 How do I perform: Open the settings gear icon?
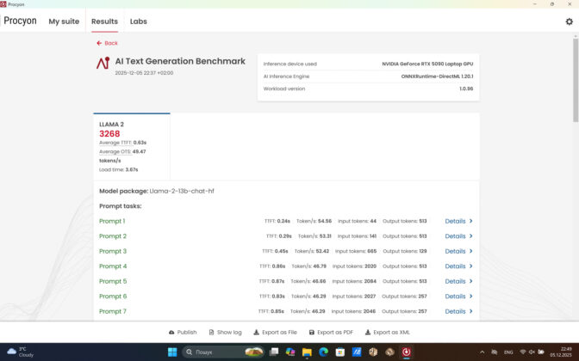coord(569,21)
